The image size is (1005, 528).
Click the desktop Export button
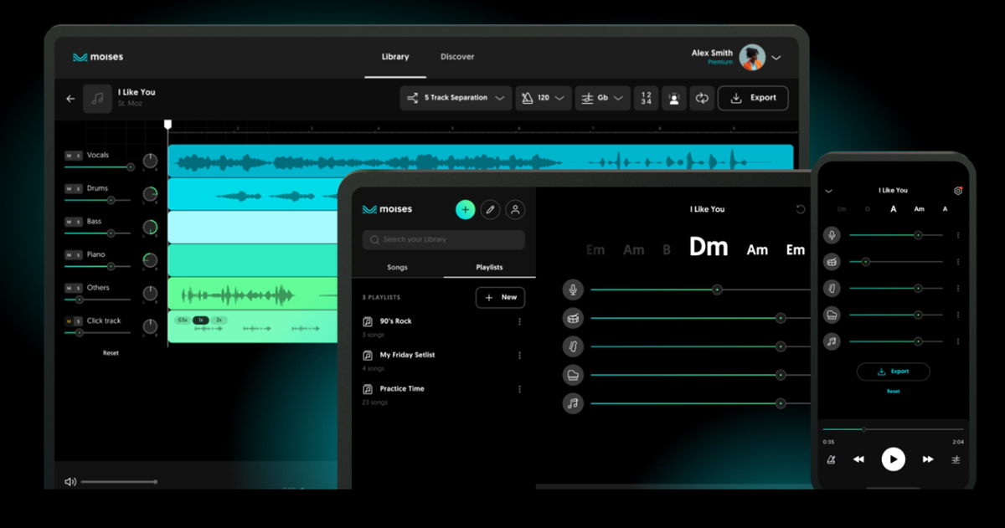[753, 98]
